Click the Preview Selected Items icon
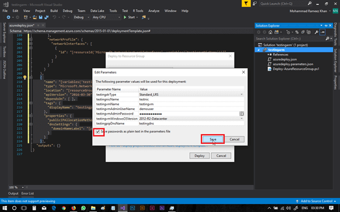 pos(322,32)
